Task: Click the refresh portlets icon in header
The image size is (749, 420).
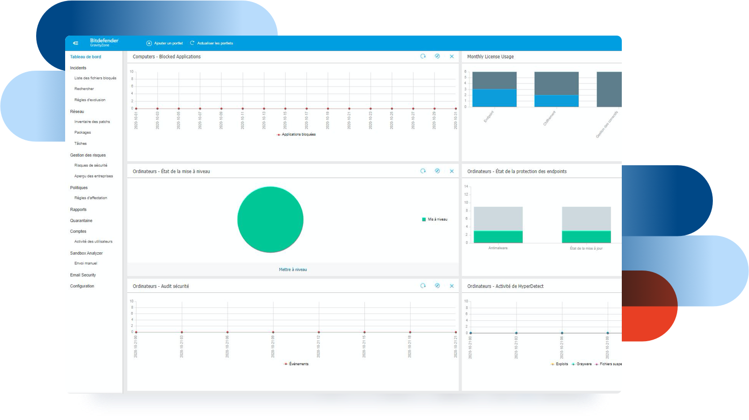Action: pyautogui.click(x=192, y=43)
